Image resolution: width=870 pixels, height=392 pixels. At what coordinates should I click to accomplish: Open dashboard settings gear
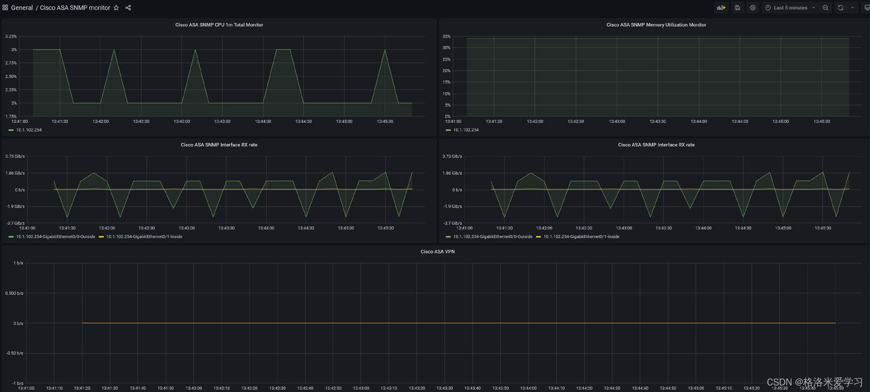pos(752,8)
